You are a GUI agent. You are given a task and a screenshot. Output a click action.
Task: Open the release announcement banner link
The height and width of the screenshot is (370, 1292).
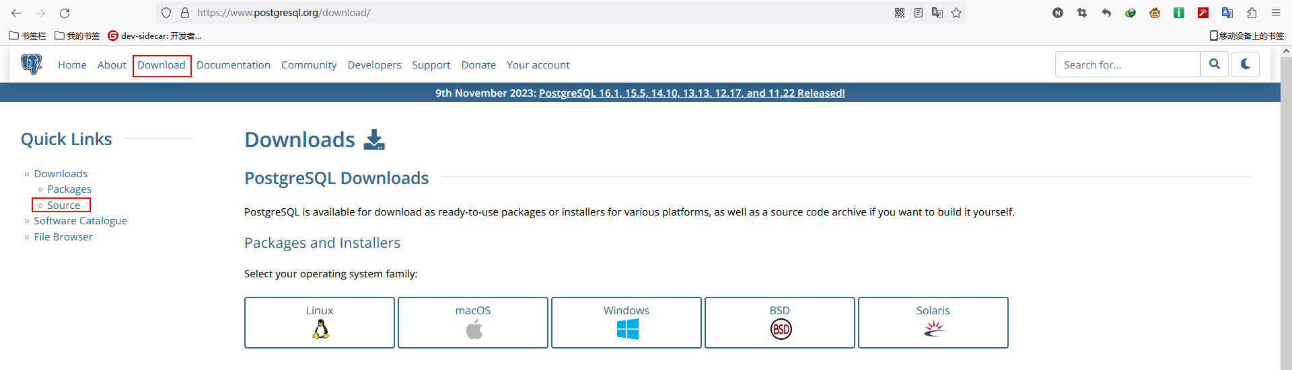[x=692, y=93]
